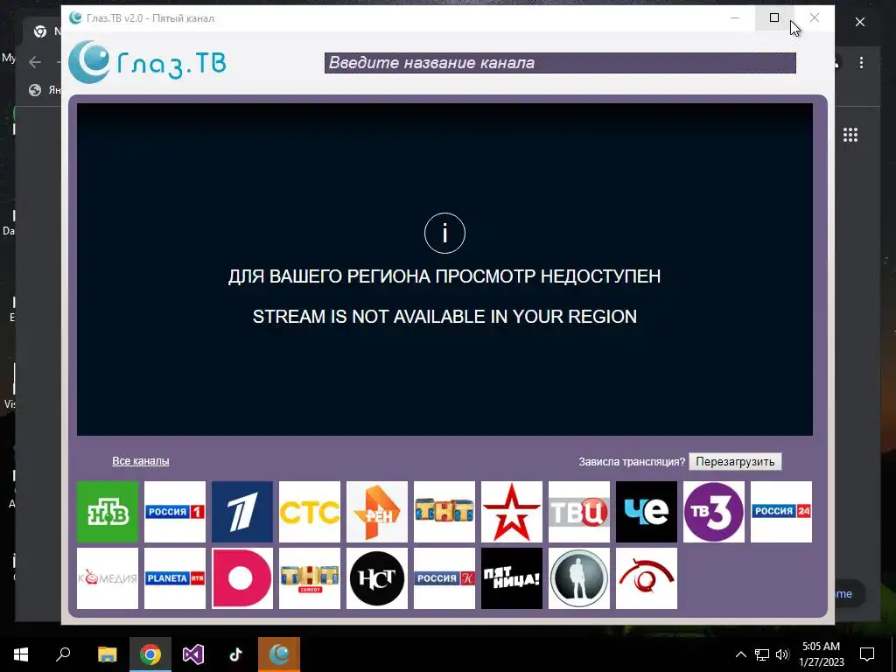Image resolution: width=896 pixels, height=672 pixels.
Task: Open the Windows Start menu
Action: click(x=21, y=654)
